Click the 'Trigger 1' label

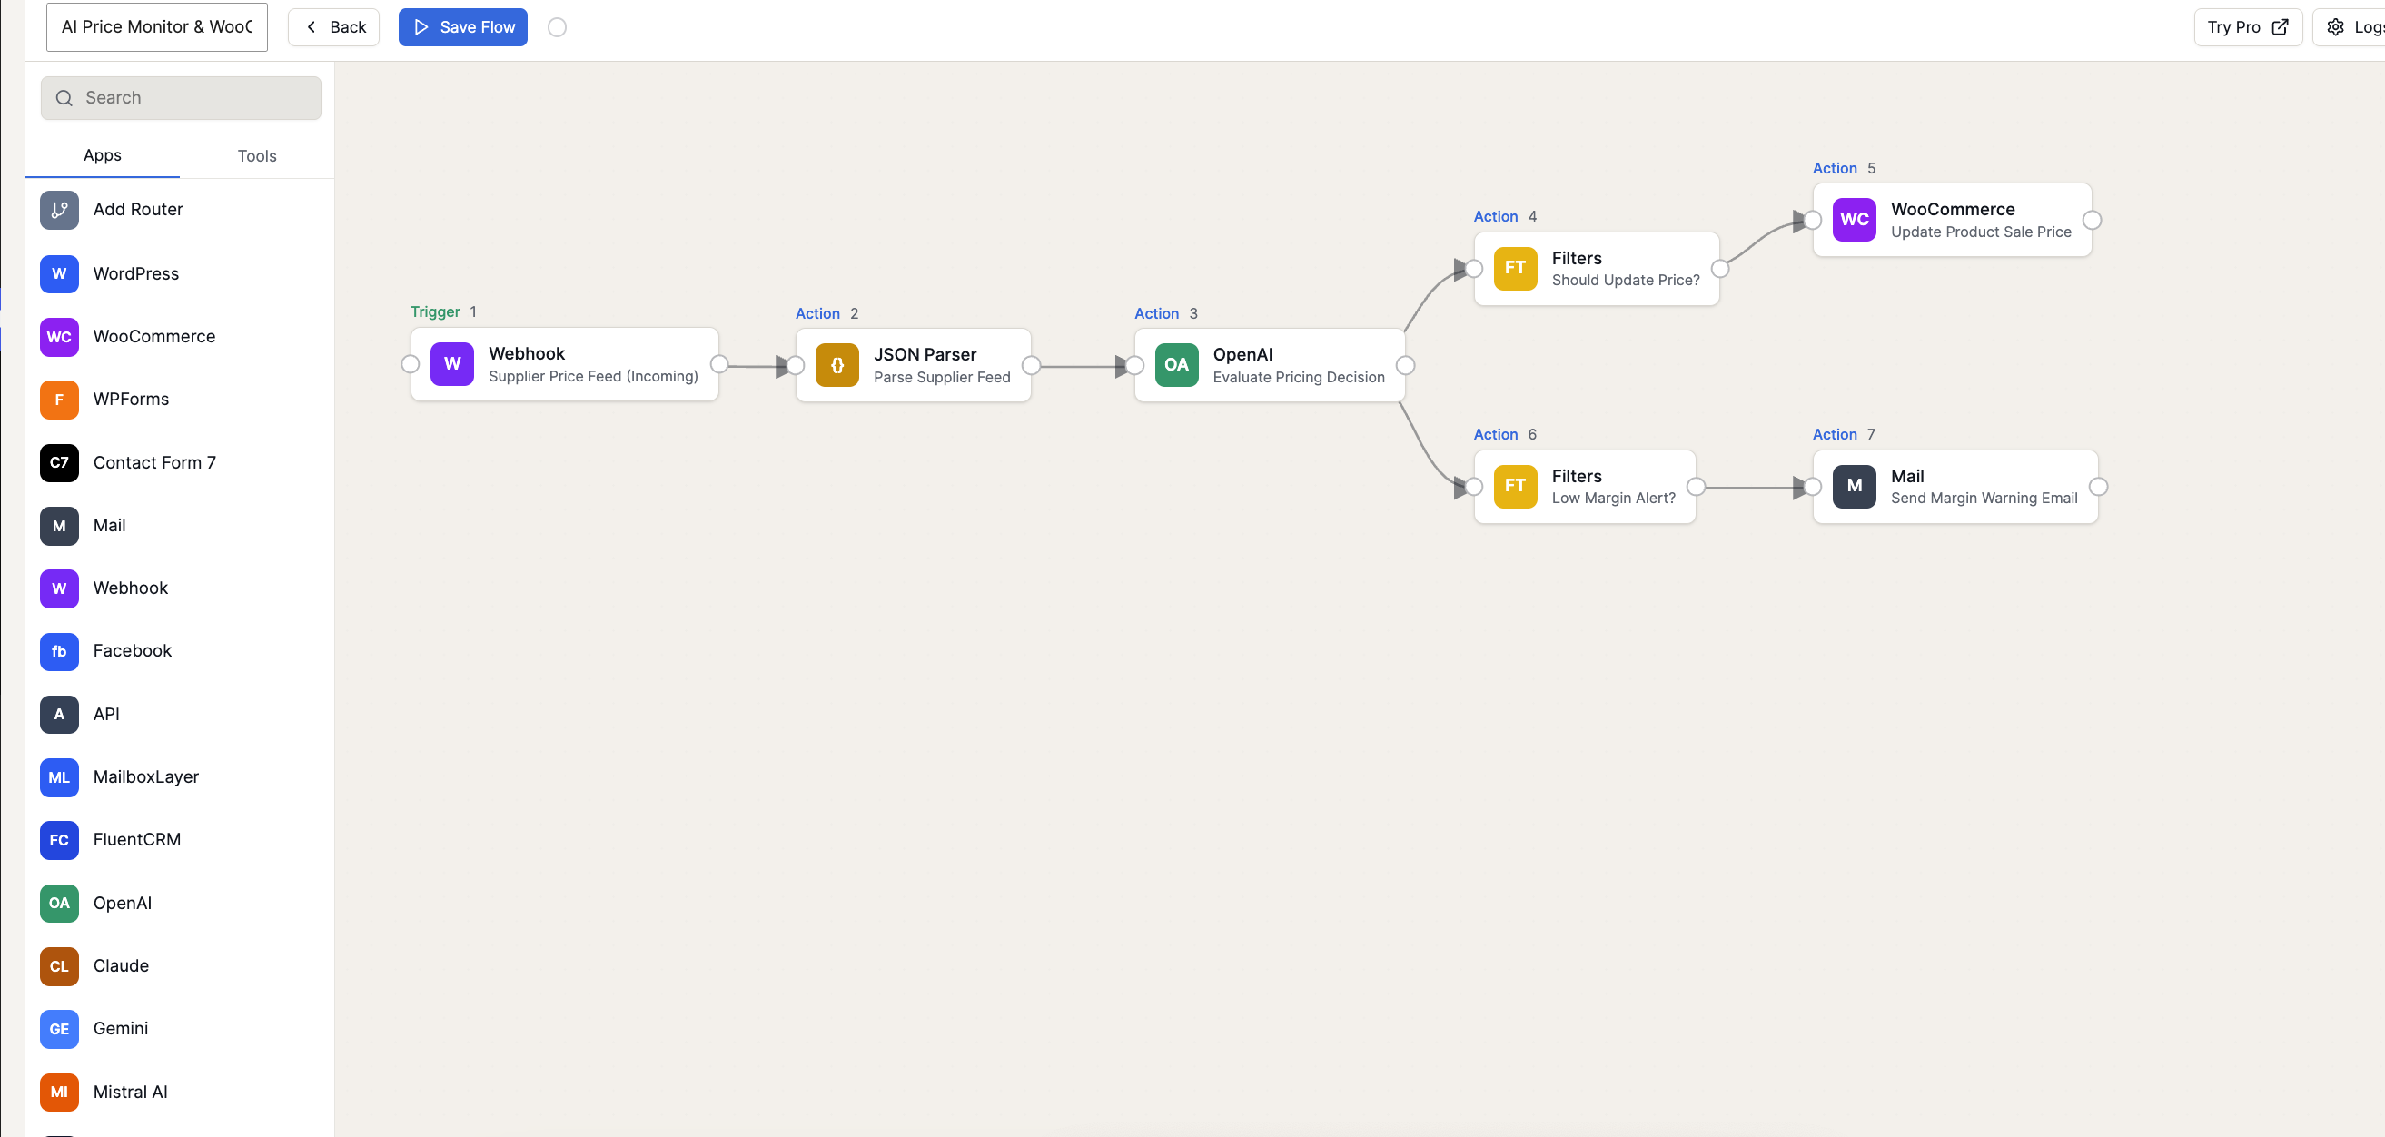[444, 312]
